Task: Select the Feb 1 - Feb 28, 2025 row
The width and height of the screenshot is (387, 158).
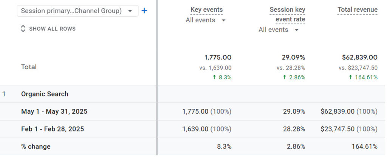Action: point(53,129)
